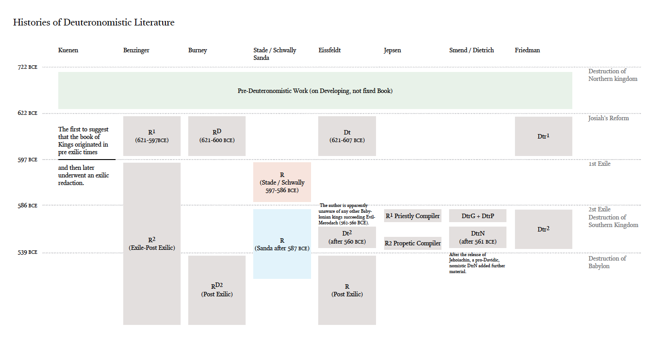Click the R1 Priestly Compiler box
Image resolution: width=653 pixels, height=337 pixels.
(x=413, y=216)
